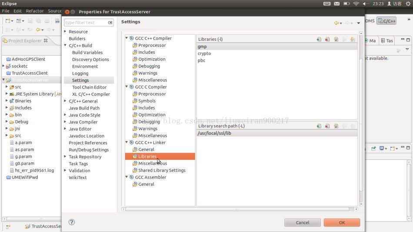Open XL C/C++ Compiler page
This screenshot has height=232, width=413.
pyautogui.click(x=91, y=94)
